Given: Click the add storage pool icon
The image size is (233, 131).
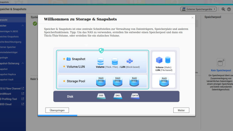Looking at the screenshot, I should pyautogui.click(x=221, y=63).
